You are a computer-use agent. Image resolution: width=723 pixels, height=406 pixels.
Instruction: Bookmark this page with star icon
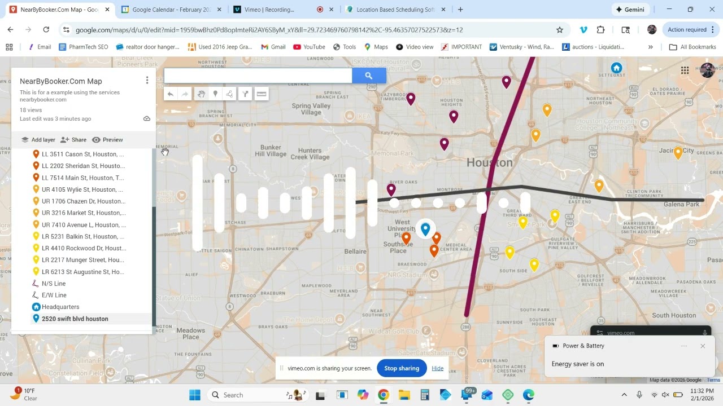point(560,30)
